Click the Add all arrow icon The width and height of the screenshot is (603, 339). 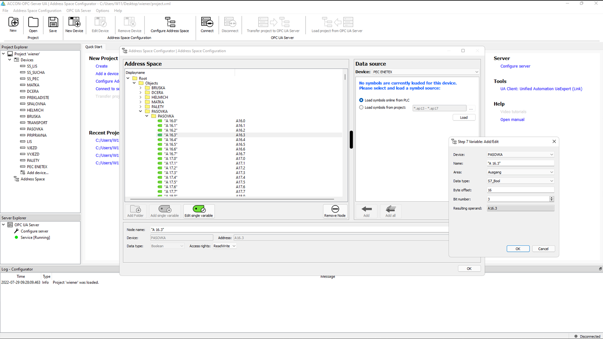tap(390, 211)
